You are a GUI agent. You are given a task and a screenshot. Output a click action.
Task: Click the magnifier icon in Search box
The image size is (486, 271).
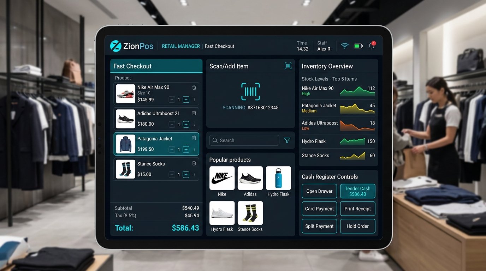pos(215,140)
